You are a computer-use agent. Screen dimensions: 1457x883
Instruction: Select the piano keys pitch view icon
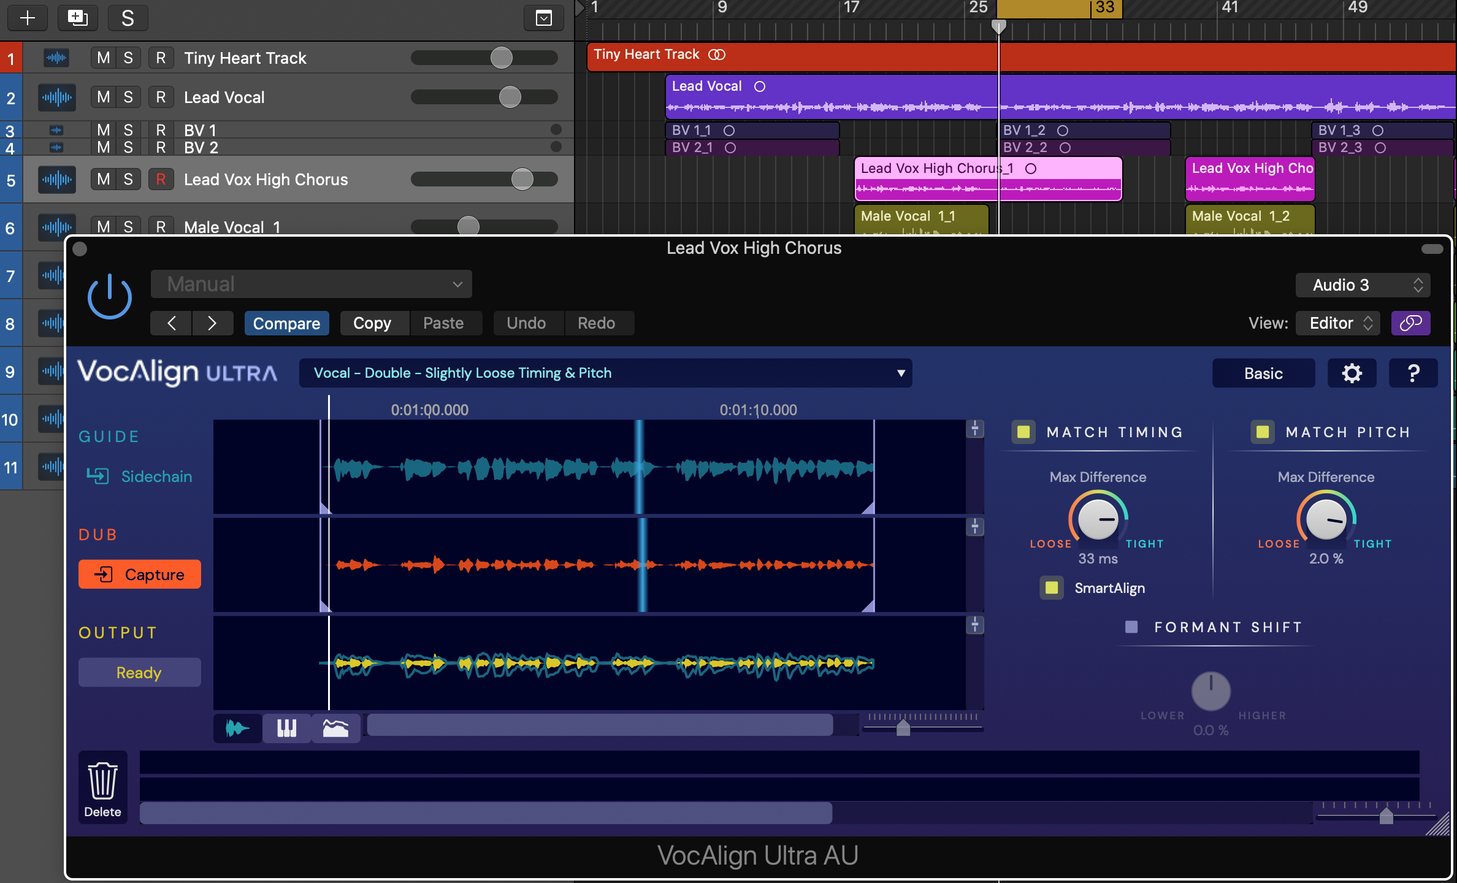(286, 728)
